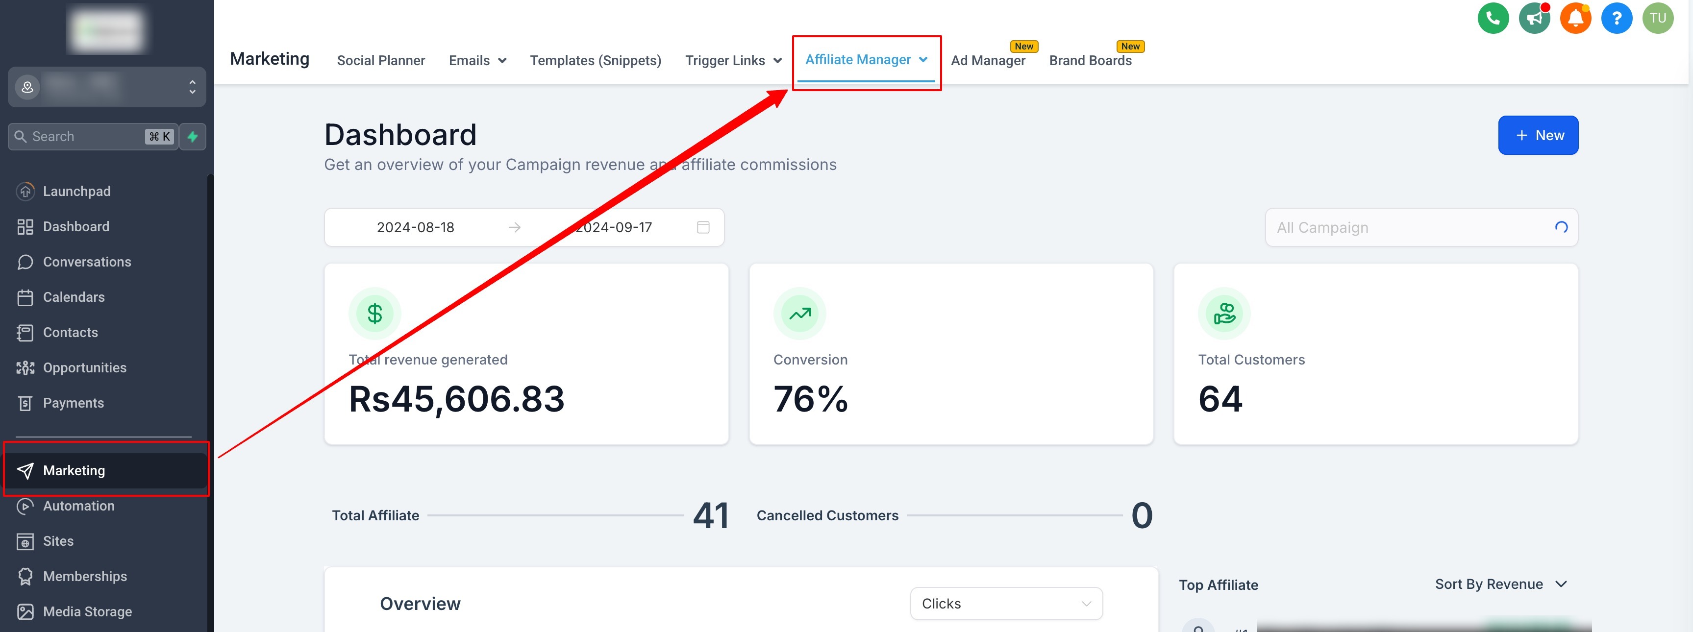Click the calendar icon in date range

tap(702, 227)
